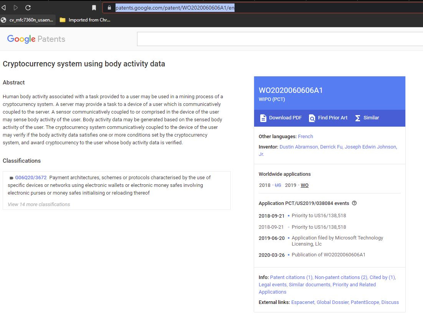Open inventor Derrick Fu
The width and height of the screenshot is (423, 317).
[x=331, y=147]
